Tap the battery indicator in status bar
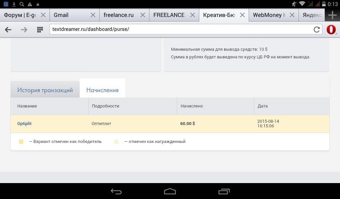Screen dimensions: 340x199 pyautogui.click(x=324, y=4)
